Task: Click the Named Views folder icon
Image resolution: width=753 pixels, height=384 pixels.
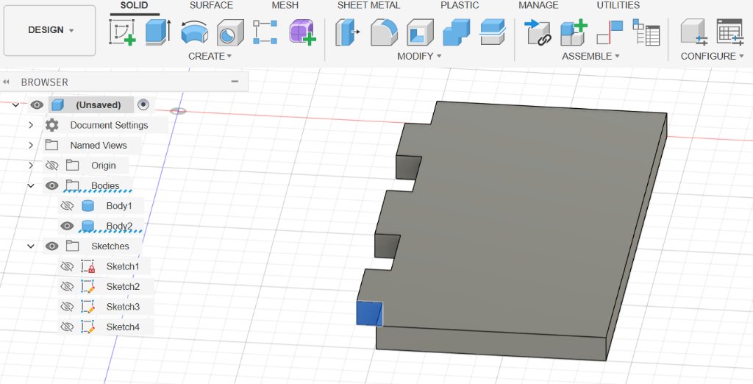Action: point(51,145)
